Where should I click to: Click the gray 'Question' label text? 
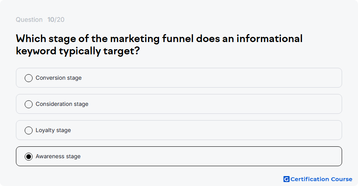[29, 19]
